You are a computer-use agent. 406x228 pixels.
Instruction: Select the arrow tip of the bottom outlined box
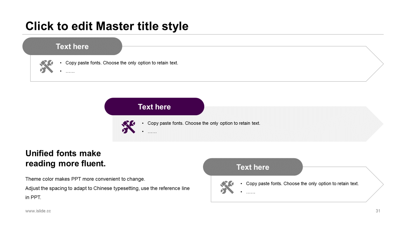(375, 185)
